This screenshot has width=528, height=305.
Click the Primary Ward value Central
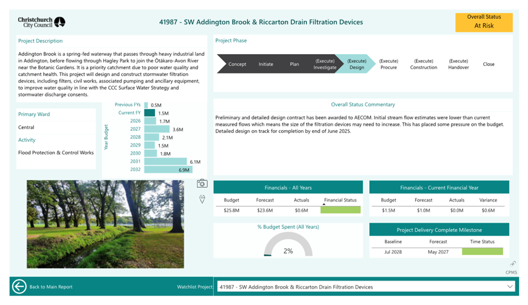(26, 128)
